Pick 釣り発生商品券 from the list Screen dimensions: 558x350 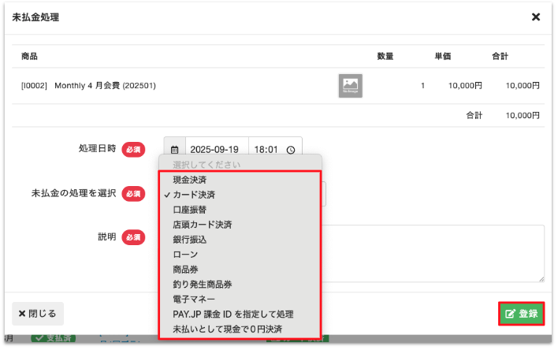(x=202, y=284)
